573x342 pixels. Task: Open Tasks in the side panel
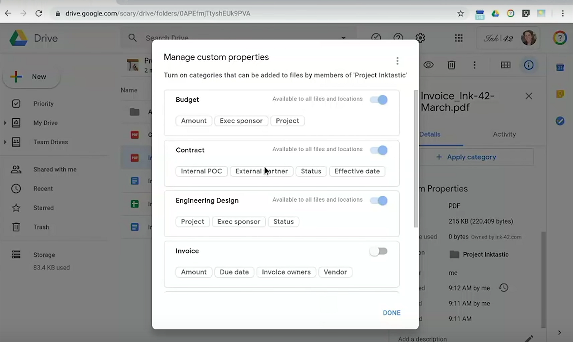560,121
